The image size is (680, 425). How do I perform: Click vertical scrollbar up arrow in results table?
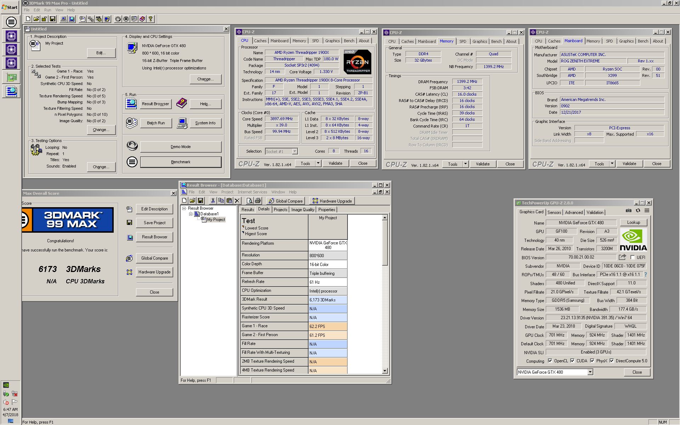(385, 218)
